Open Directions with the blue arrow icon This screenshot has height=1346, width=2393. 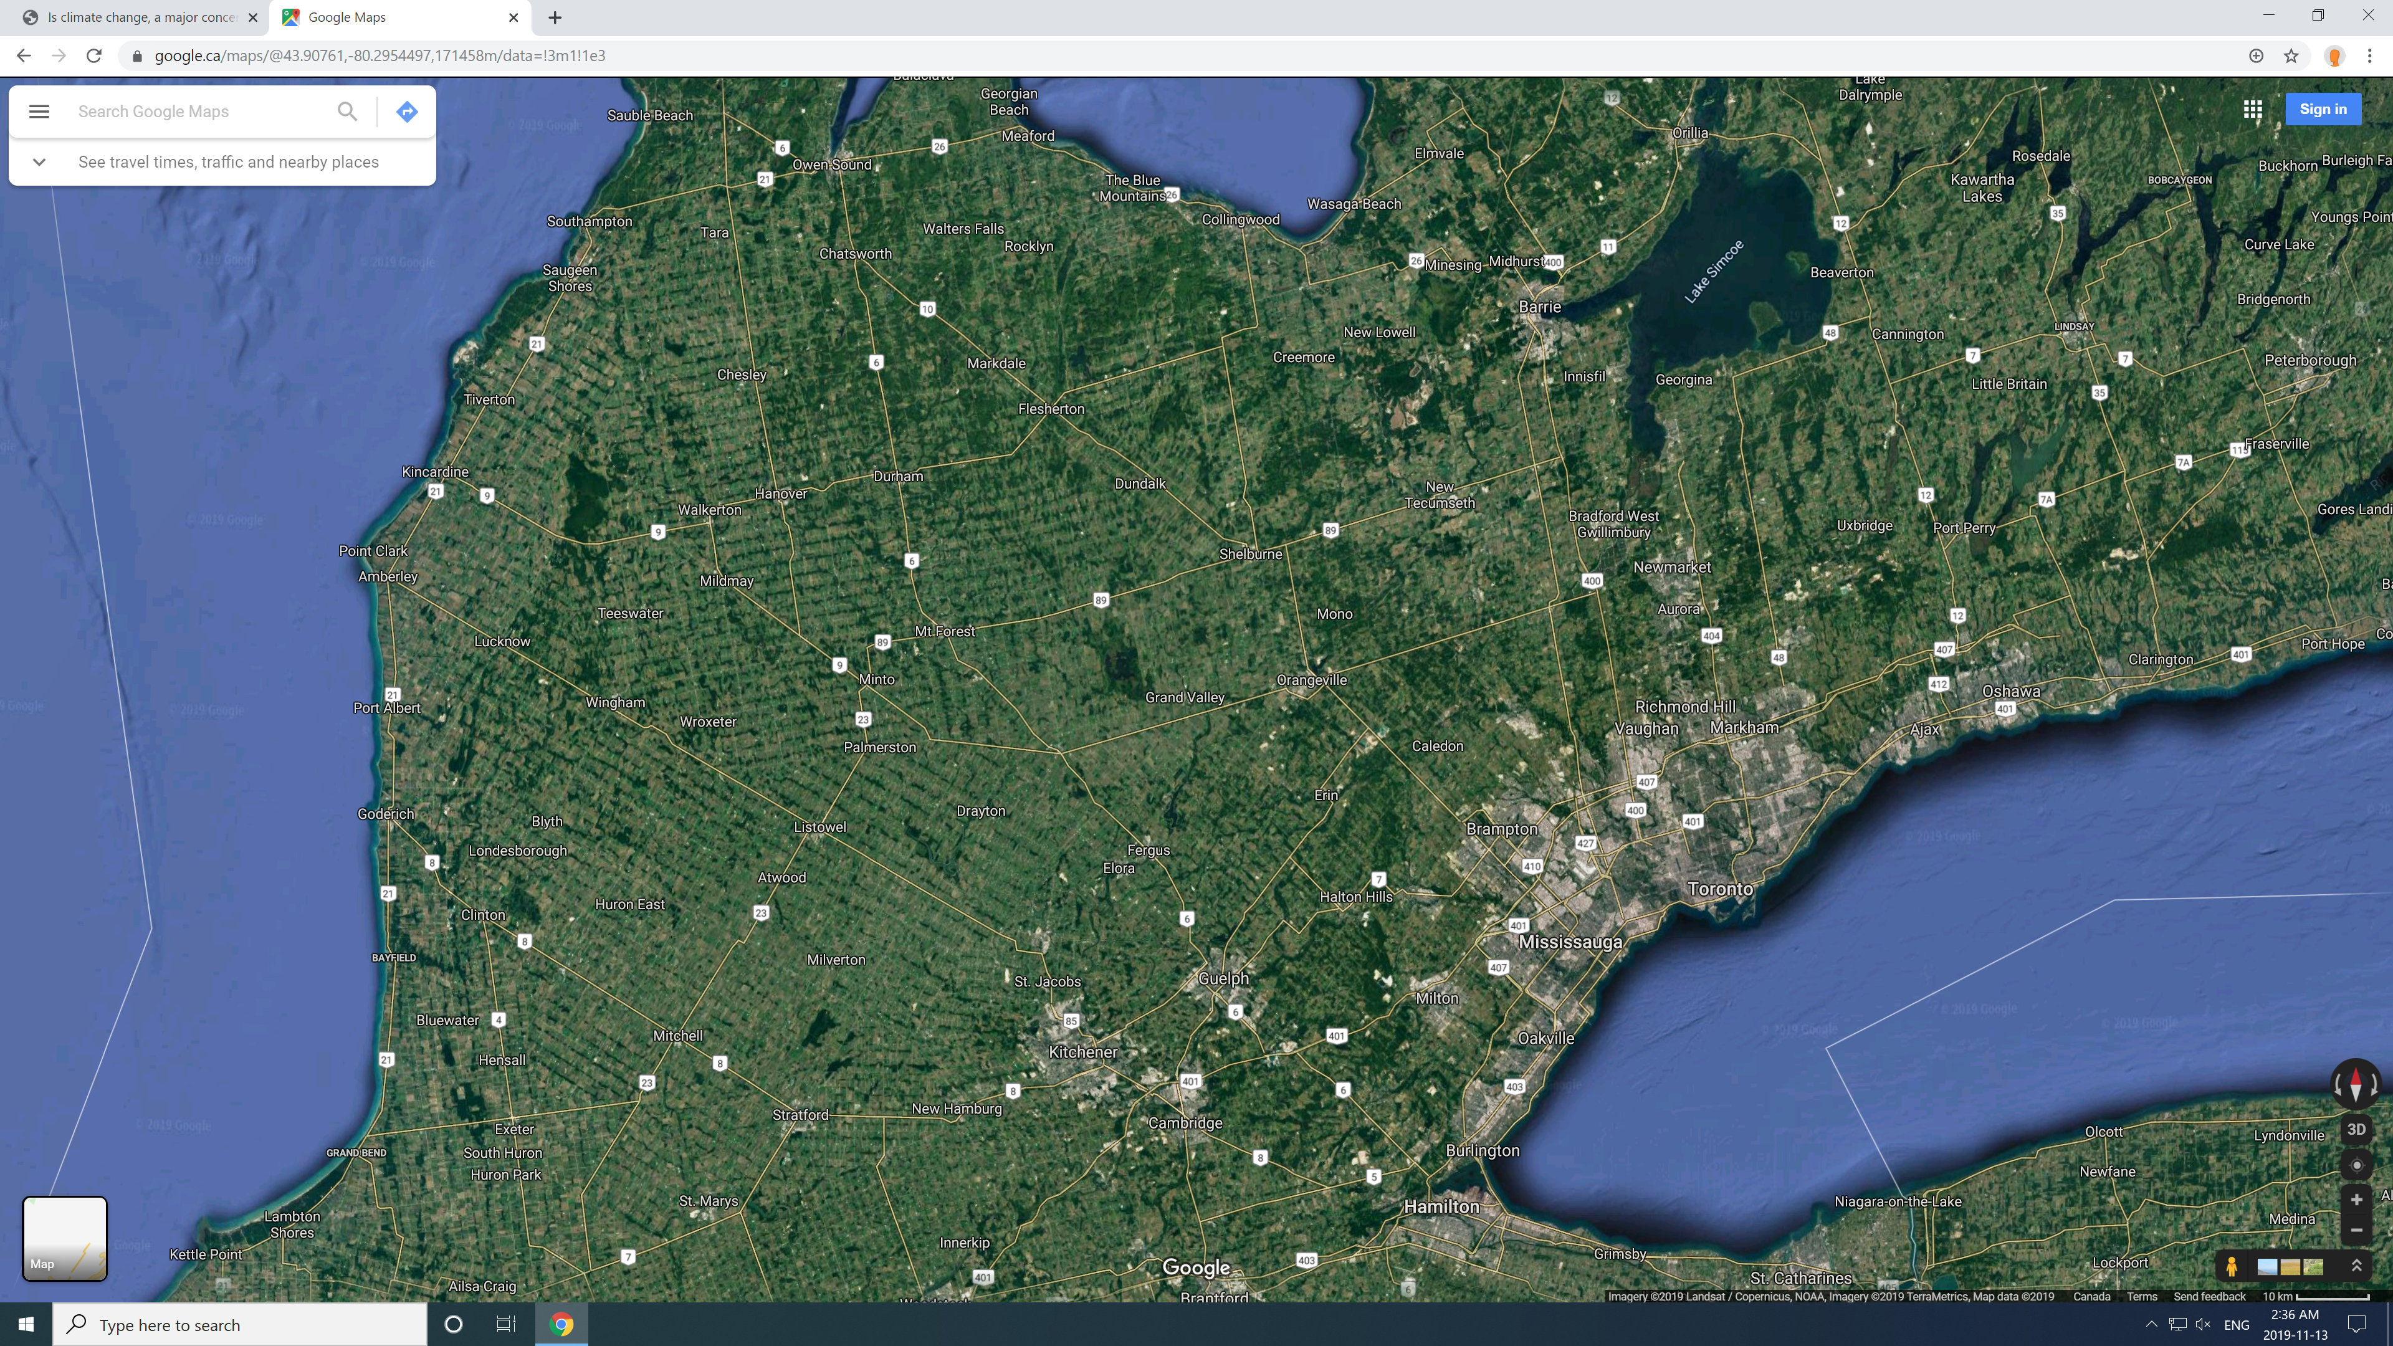[x=407, y=112]
